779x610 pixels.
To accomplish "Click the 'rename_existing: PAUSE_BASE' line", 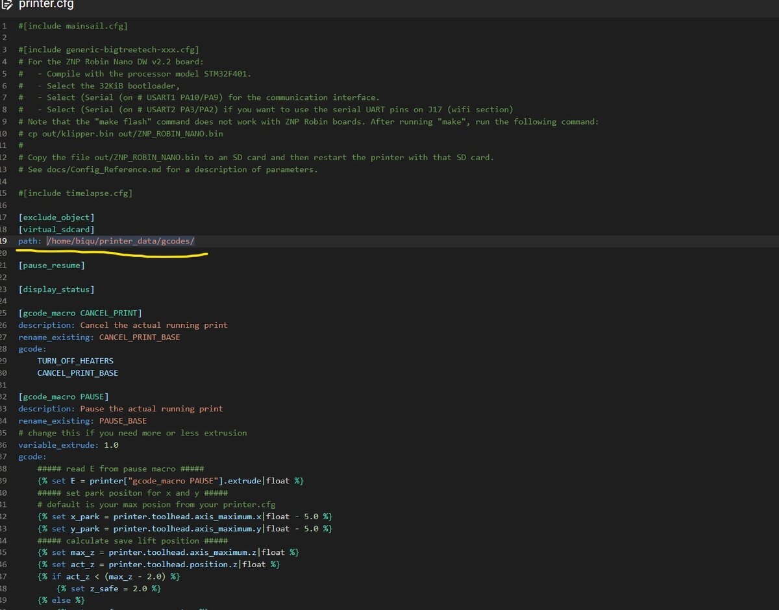I will click(82, 421).
